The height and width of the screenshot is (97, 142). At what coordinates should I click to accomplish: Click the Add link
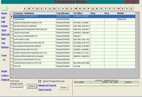3,18
